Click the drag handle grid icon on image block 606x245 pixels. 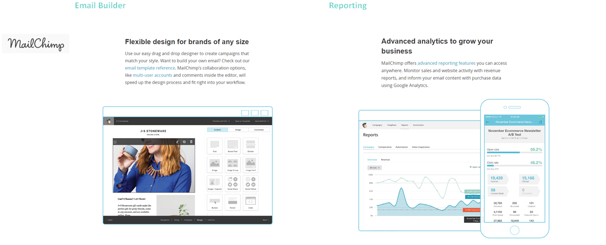(x=115, y=142)
